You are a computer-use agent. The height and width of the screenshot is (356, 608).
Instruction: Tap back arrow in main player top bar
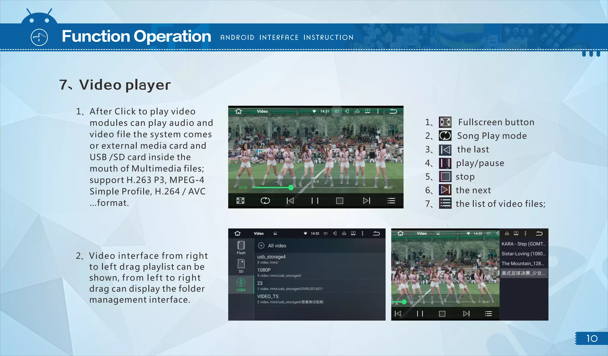[x=393, y=111]
